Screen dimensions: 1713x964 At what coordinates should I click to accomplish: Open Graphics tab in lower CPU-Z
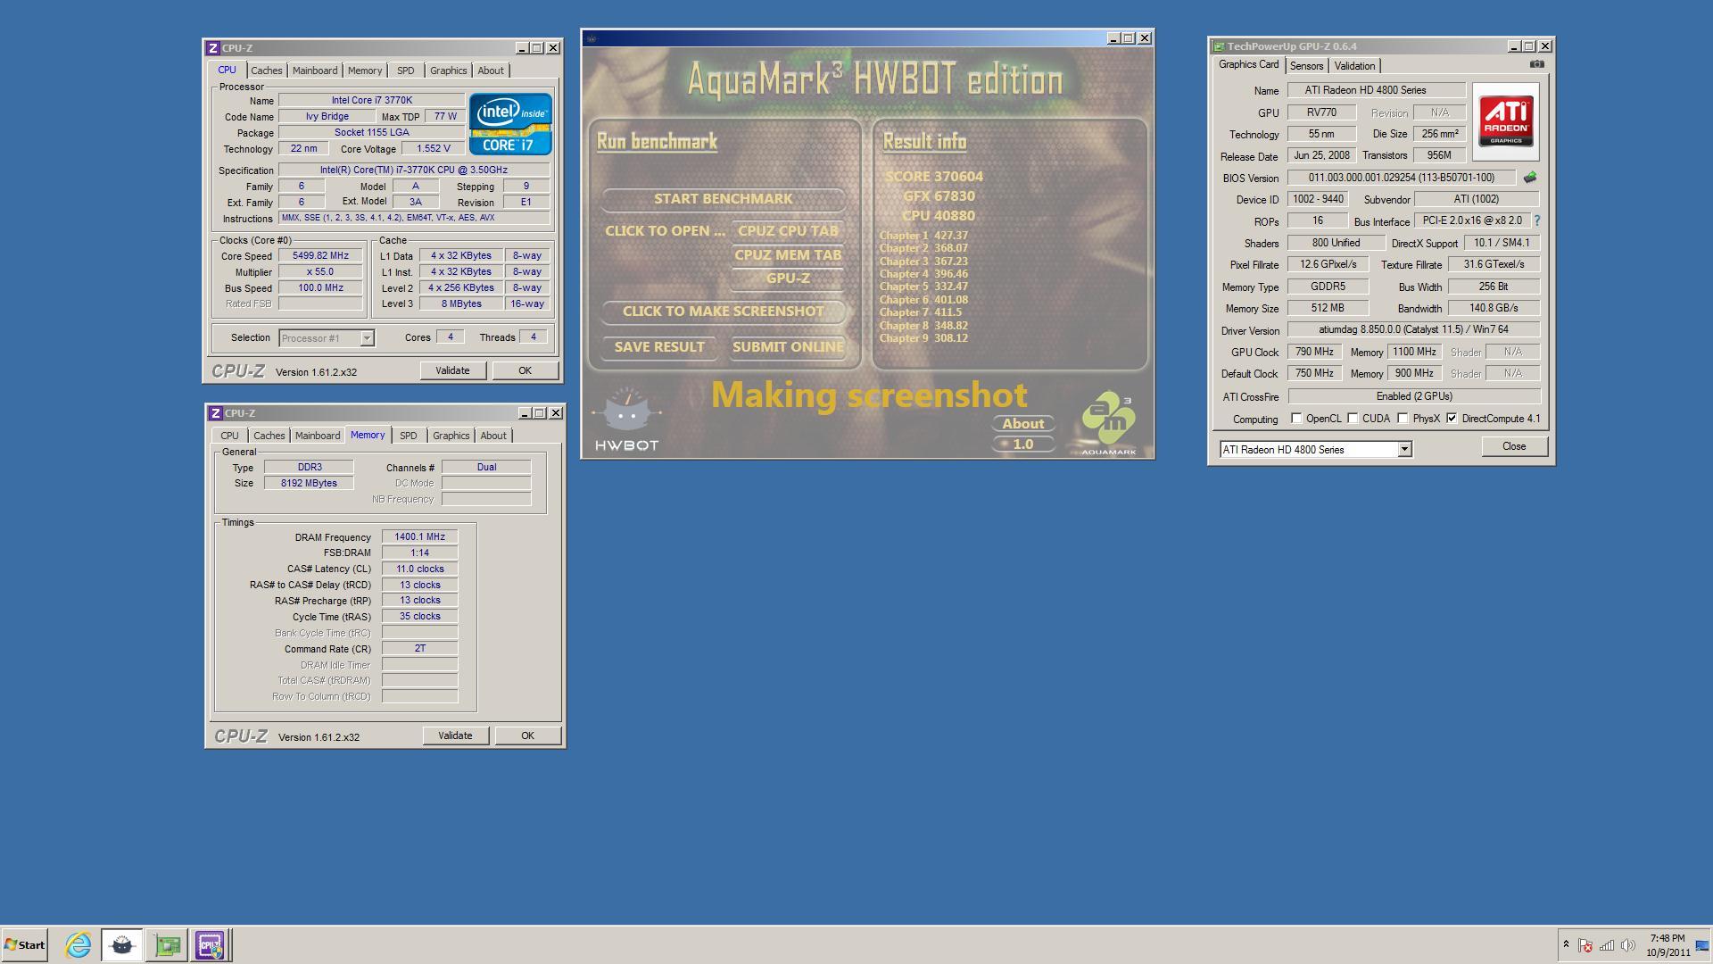451,436
